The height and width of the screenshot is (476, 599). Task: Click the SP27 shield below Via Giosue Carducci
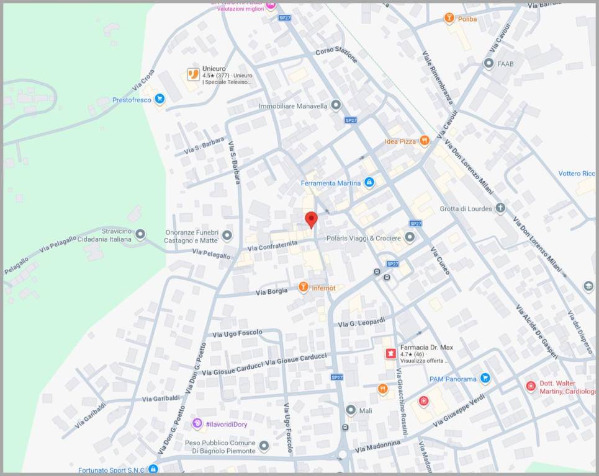click(x=336, y=377)
